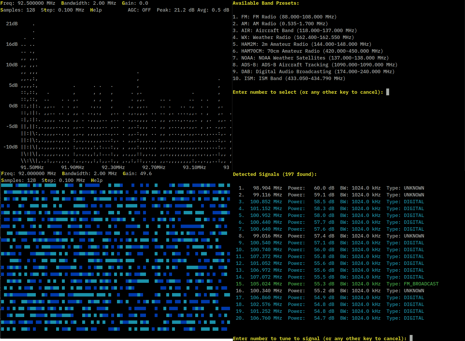Select the DAB Digital Audio Broadcasting preset
The image size is (465, 341).
click(x=313, y=72)
